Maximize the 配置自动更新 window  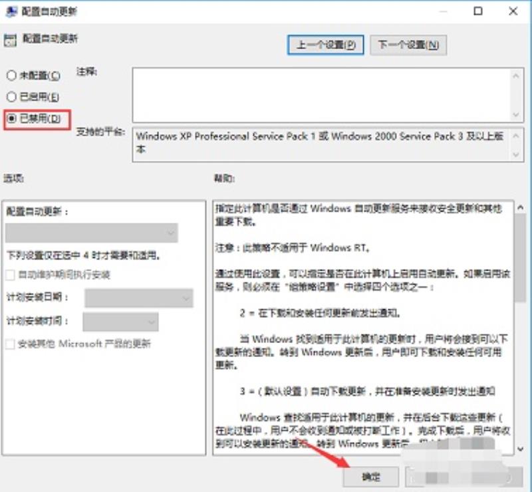click(478, 11)
